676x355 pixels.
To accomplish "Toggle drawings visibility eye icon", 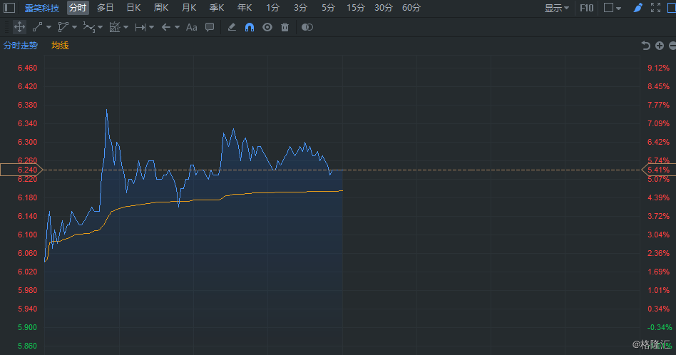I will [x=267, y=27].
